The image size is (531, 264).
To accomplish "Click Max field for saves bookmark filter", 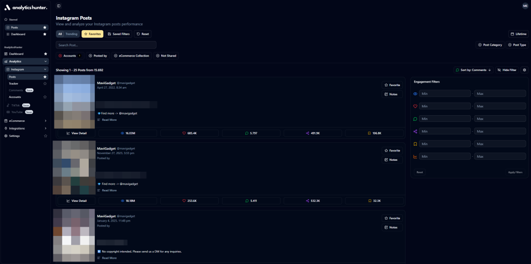I will [x=500, y=144].
